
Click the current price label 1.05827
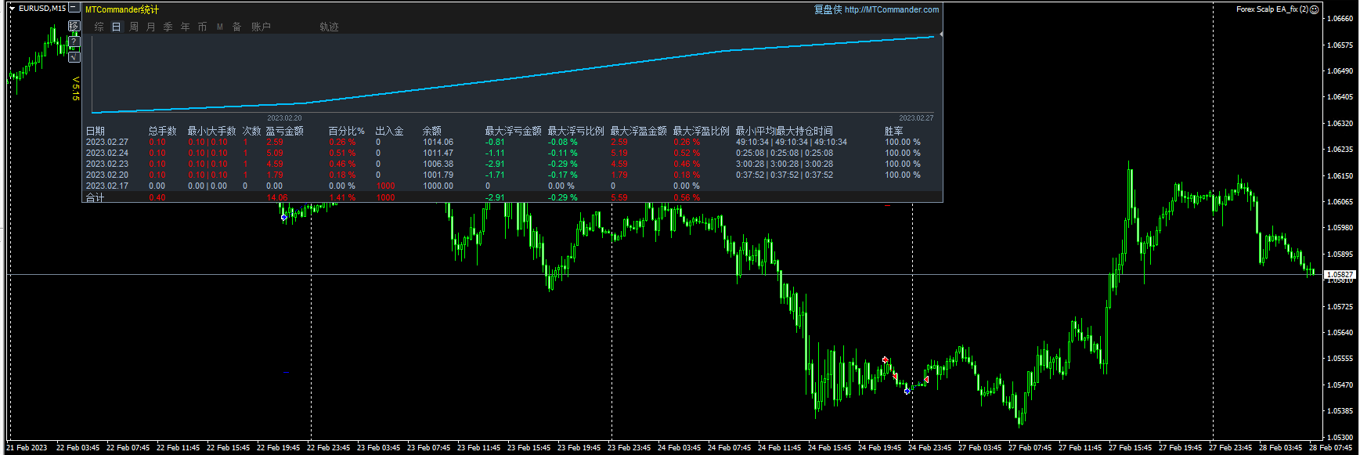1340,275
